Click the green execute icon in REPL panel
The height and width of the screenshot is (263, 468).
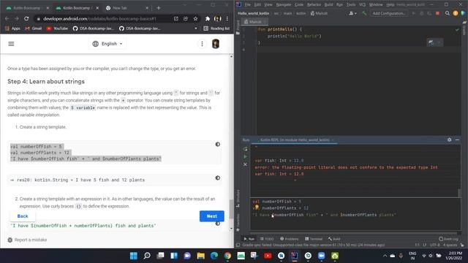[245, 156]
